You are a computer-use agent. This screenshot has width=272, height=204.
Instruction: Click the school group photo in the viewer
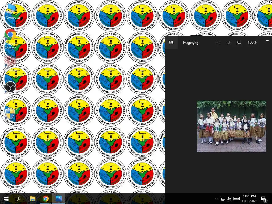coord(231,126)
